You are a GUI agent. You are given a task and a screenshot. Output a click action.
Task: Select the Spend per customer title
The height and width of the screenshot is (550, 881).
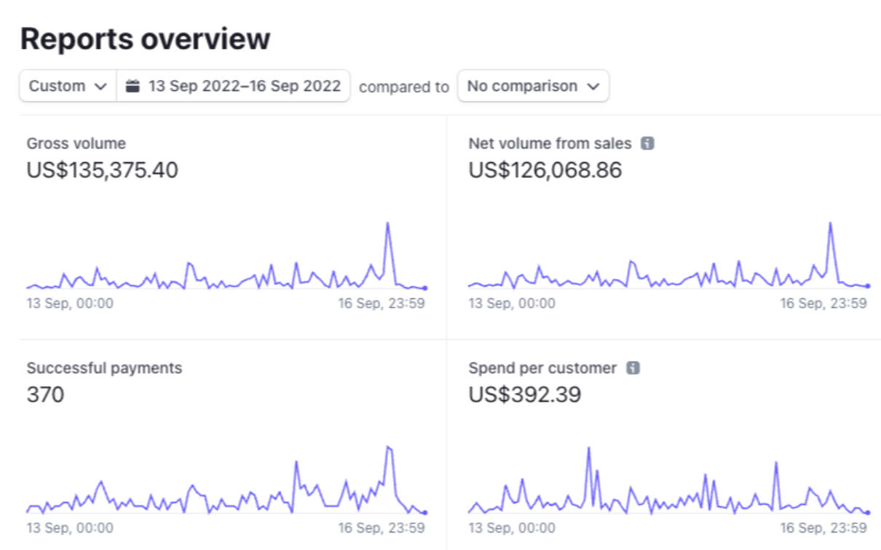click(542, 368)
